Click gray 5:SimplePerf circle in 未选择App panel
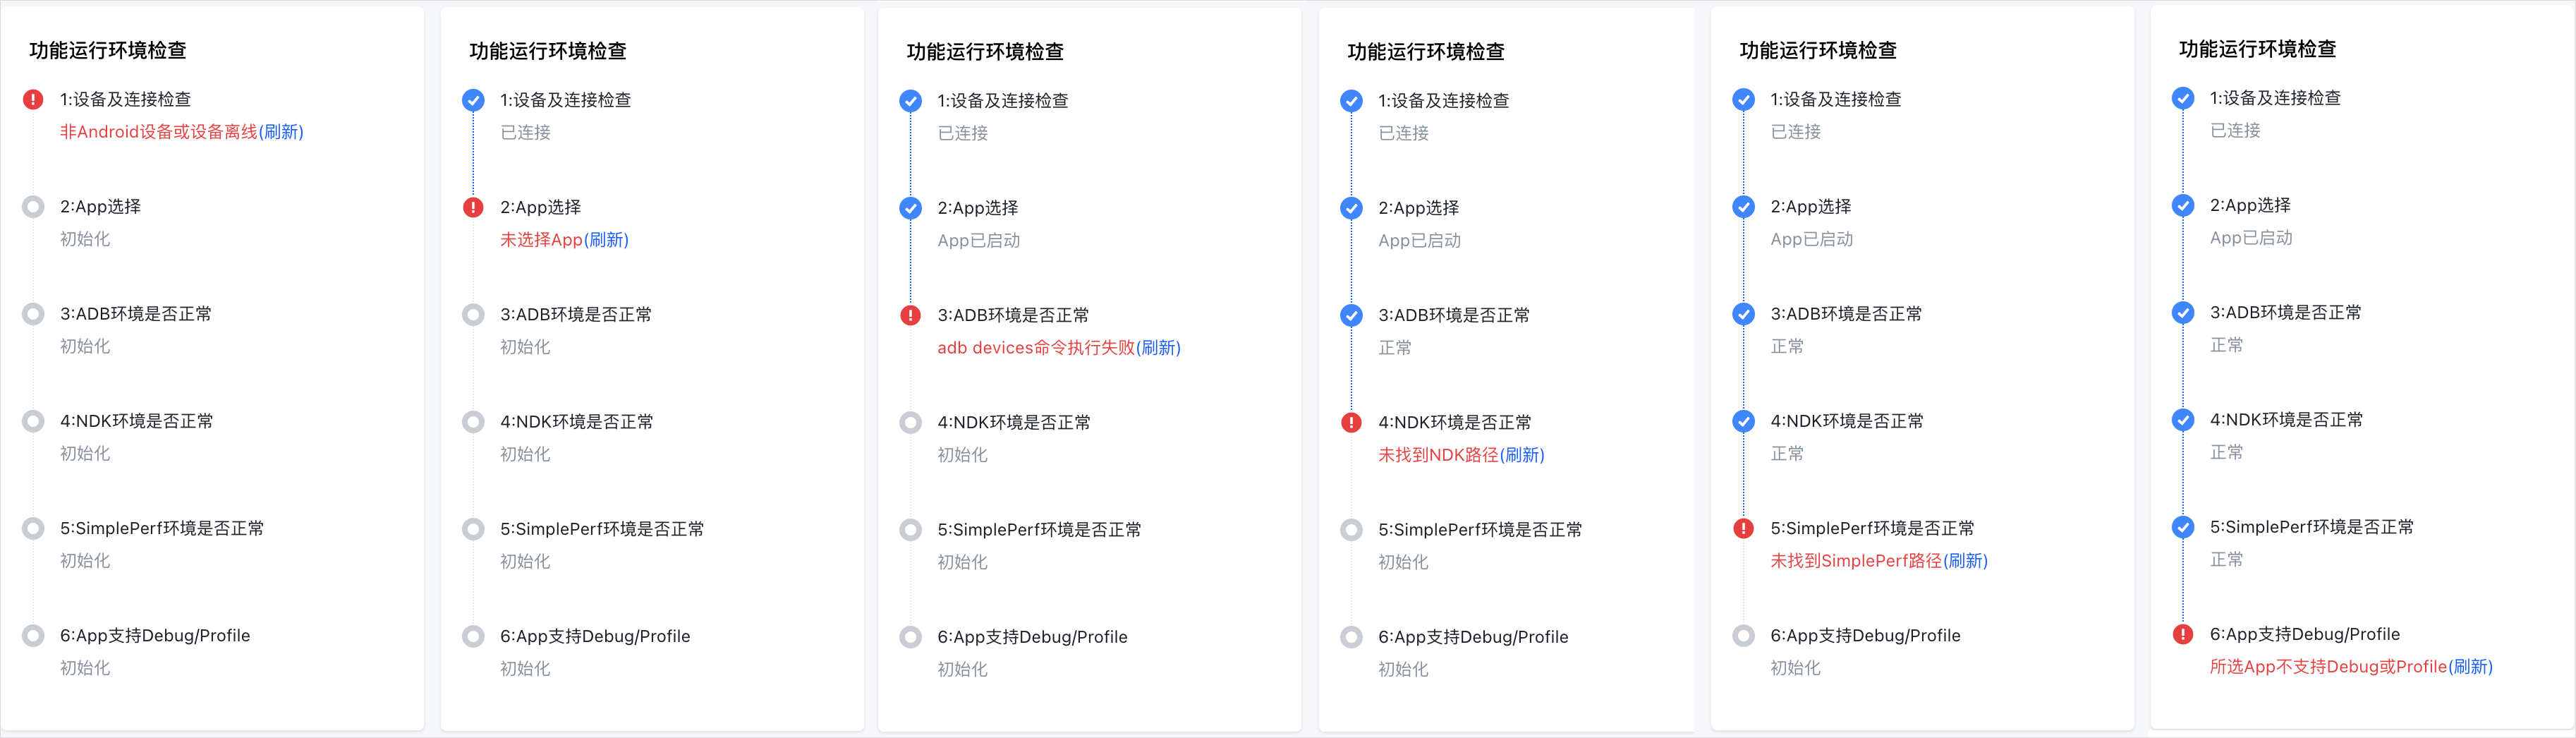 473,529
